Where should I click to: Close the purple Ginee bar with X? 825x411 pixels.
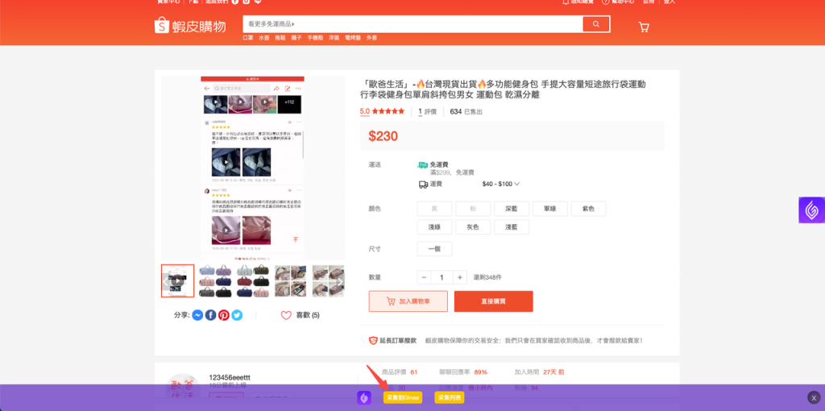click(814, 398)
